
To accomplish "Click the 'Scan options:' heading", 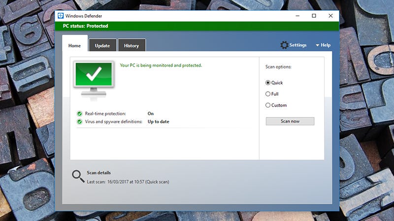I will (278, 67).
